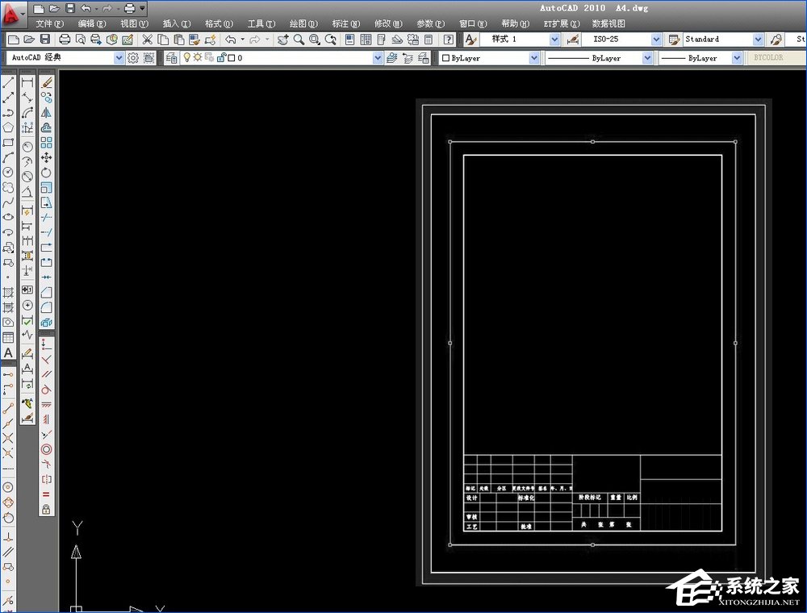Click the Zoom Realtime magnifier icon

[299, 39]
